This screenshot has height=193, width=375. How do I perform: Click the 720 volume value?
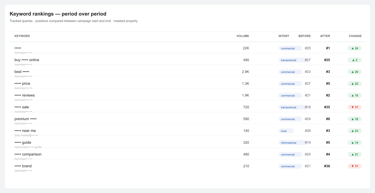pyautogui.click(x=246, y=107)
